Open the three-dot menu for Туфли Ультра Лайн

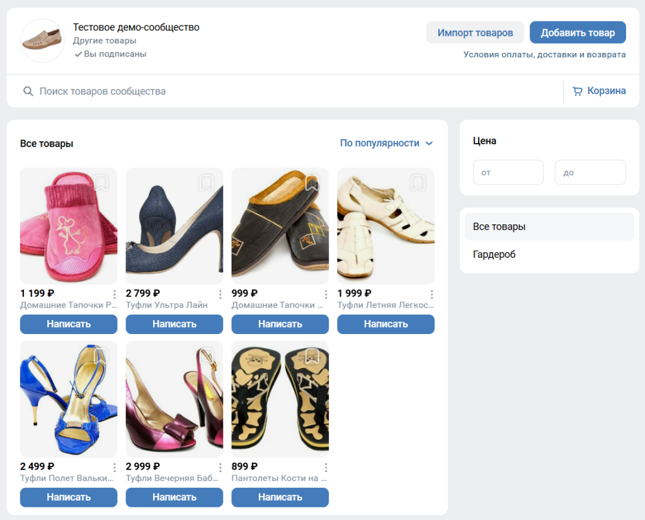pyautogui.click(x=220, y=294)
